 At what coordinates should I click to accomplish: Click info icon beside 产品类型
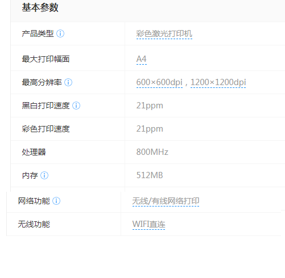click(60, 33)
